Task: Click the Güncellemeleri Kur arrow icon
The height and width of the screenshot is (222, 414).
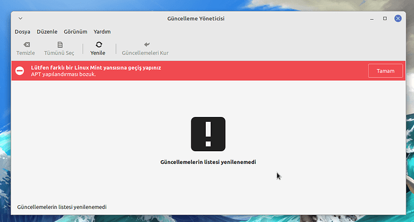Action: pos(147,44)
